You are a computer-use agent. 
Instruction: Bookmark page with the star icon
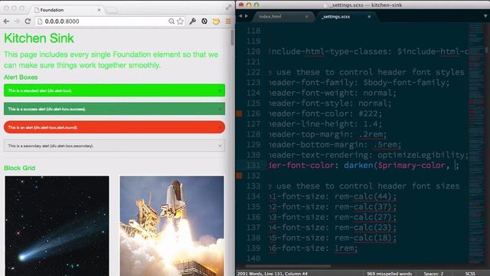point(181,21)
